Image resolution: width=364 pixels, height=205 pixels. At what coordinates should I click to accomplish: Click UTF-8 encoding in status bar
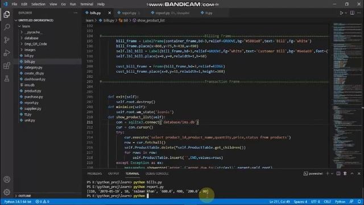[x=316, y=202]
